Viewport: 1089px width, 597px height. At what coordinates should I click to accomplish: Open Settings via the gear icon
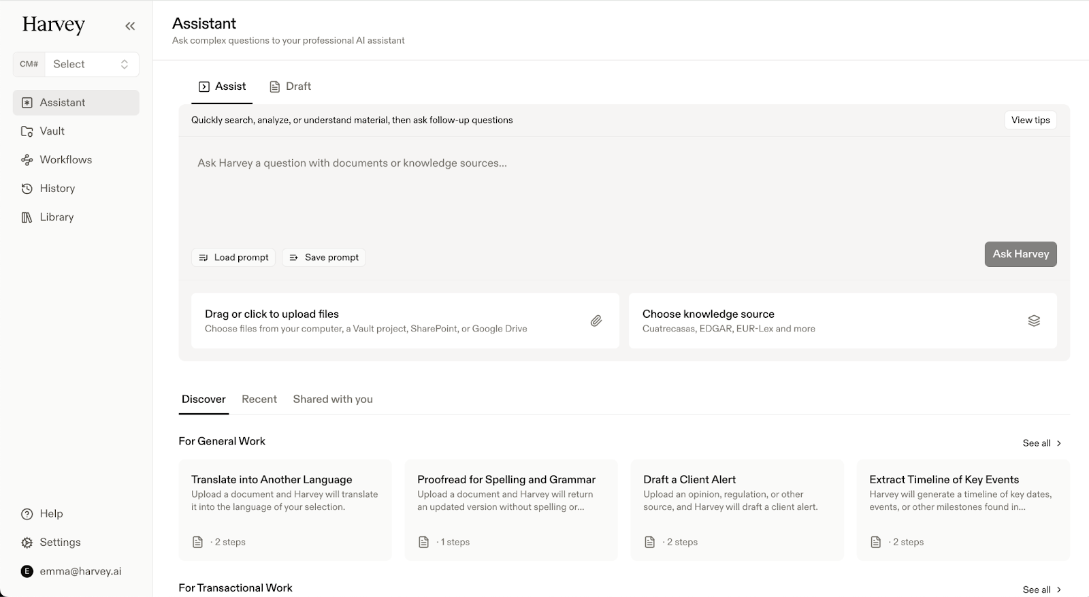(27, 543)
